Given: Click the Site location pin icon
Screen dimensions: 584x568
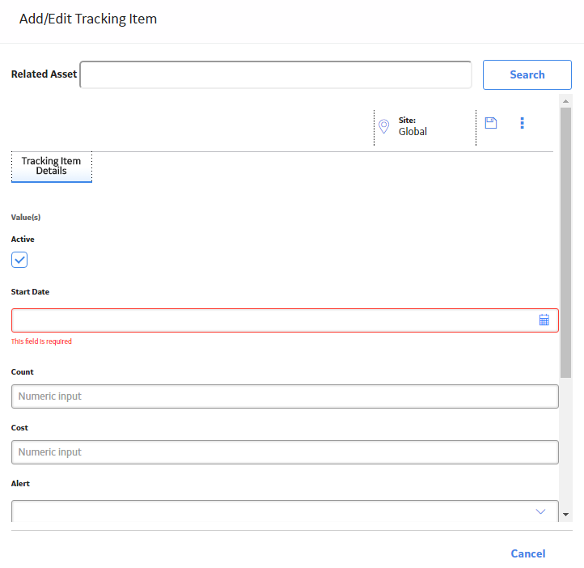Looking at the screenshot, I should pyautogui.click(x=383, y=126).
